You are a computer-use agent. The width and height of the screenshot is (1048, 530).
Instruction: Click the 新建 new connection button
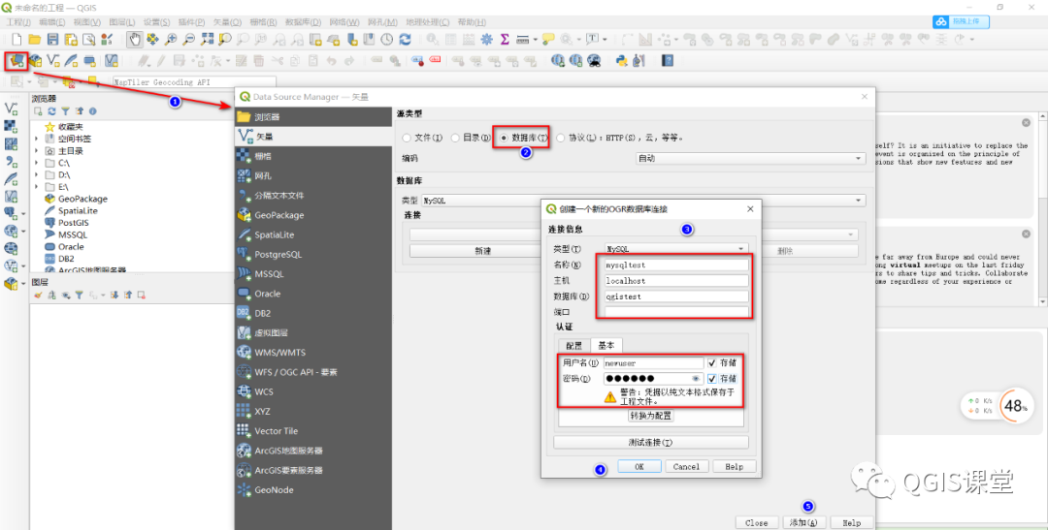coord(482,251)
